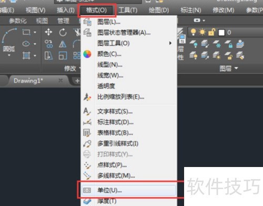The image size is (263, 206).
Task: Click the layer lock tool with padlock
Action: tap(228, 44)
